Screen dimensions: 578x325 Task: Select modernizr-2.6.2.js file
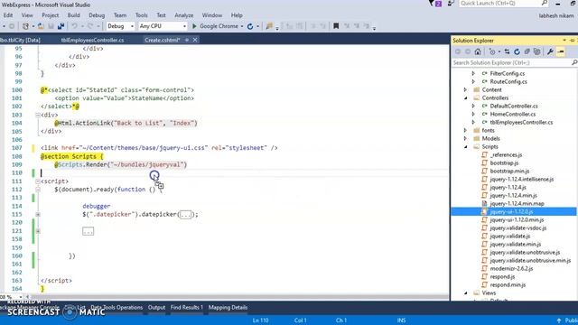pos(511,269)
